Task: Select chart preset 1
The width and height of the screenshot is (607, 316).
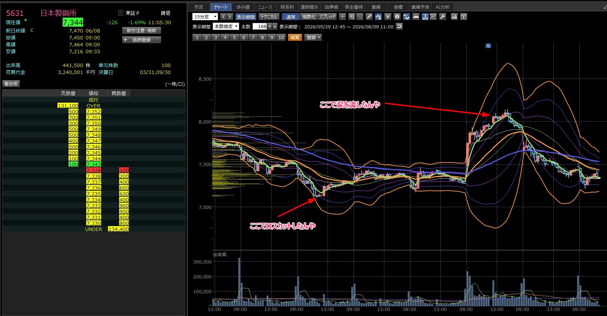Action: point(197,37)
